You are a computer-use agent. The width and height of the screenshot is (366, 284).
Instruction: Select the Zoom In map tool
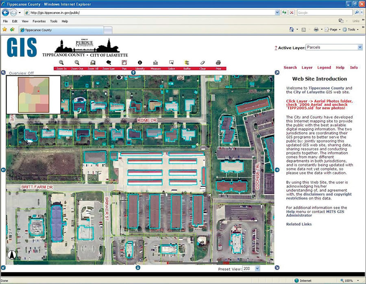[61, 63]
